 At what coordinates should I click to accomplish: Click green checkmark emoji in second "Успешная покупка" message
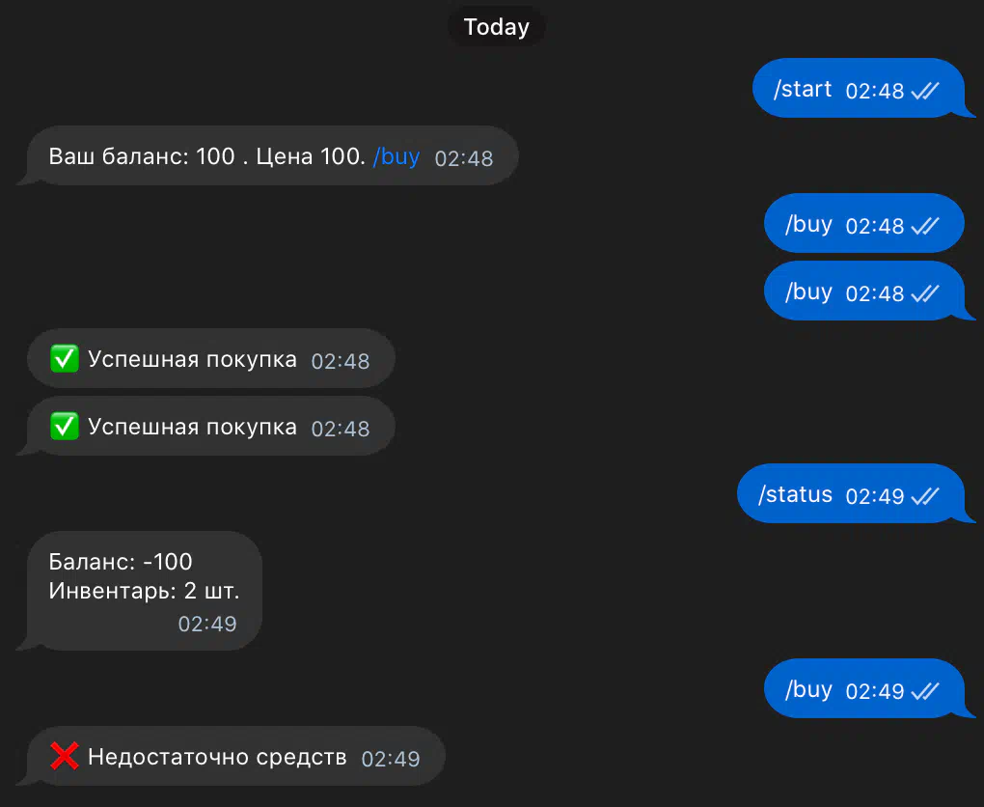65,427
